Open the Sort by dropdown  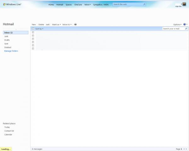point(39,29)
